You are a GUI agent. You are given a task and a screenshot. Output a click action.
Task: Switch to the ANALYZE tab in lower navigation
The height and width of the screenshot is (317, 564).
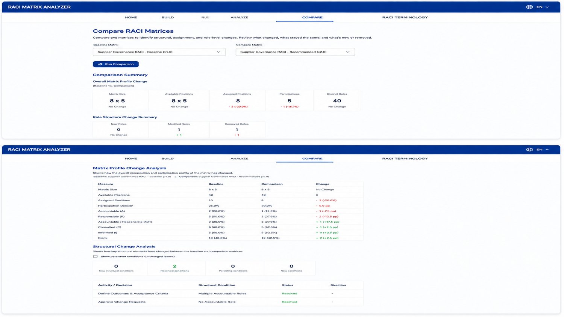240,158
